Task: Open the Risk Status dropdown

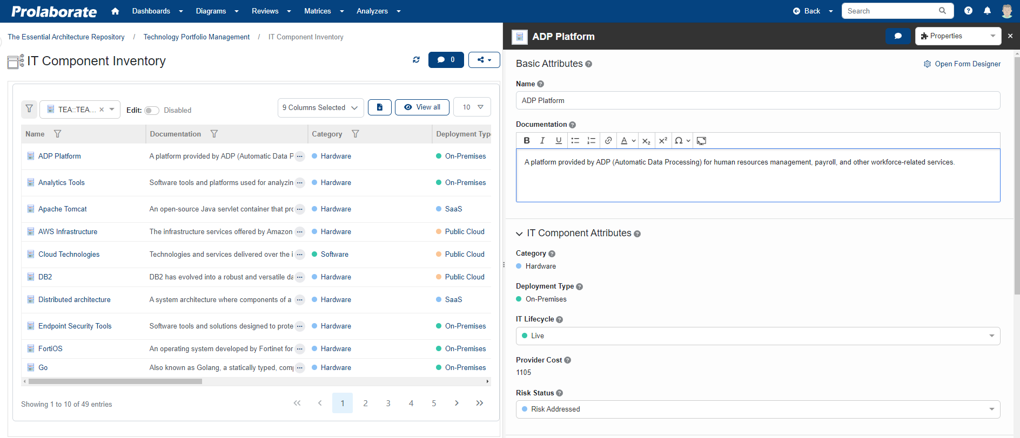Action: click(x=758, y=409)
